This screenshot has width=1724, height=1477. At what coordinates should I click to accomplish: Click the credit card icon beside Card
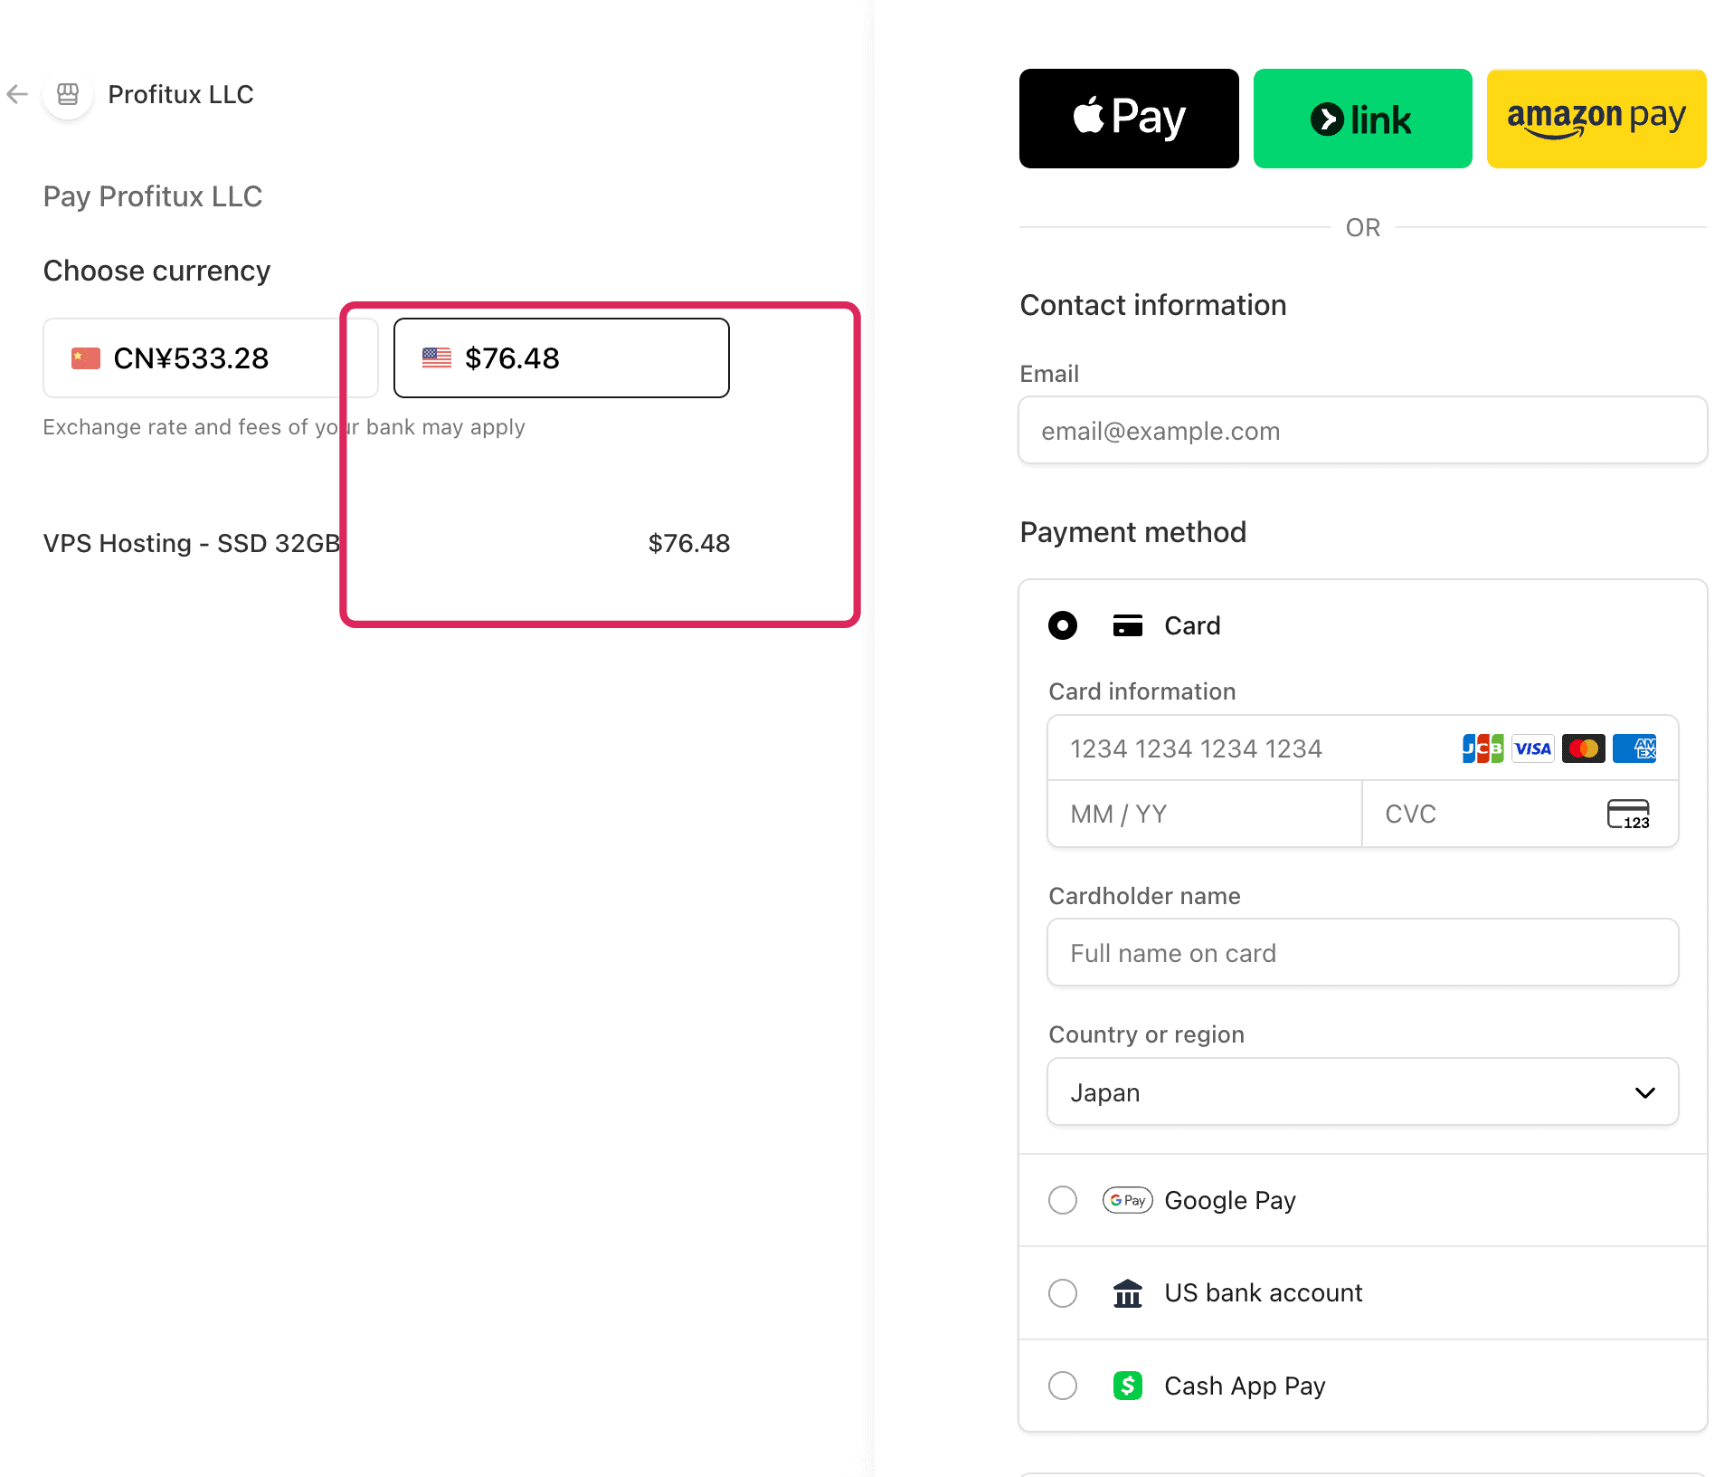1128,625
